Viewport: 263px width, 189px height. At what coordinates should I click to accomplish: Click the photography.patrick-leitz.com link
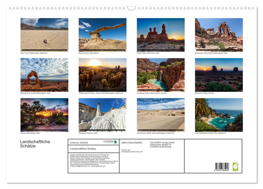(132, 152)
